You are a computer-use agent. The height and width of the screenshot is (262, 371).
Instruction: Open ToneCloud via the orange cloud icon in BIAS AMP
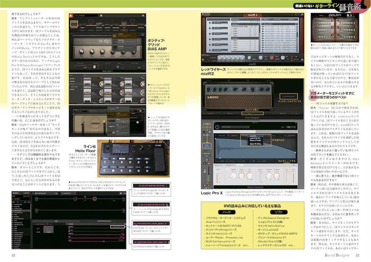[71, 16]
